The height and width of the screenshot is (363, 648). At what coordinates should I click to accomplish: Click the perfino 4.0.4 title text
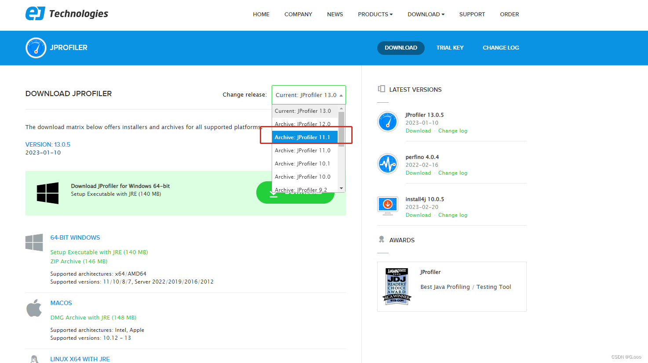point(422,157)
